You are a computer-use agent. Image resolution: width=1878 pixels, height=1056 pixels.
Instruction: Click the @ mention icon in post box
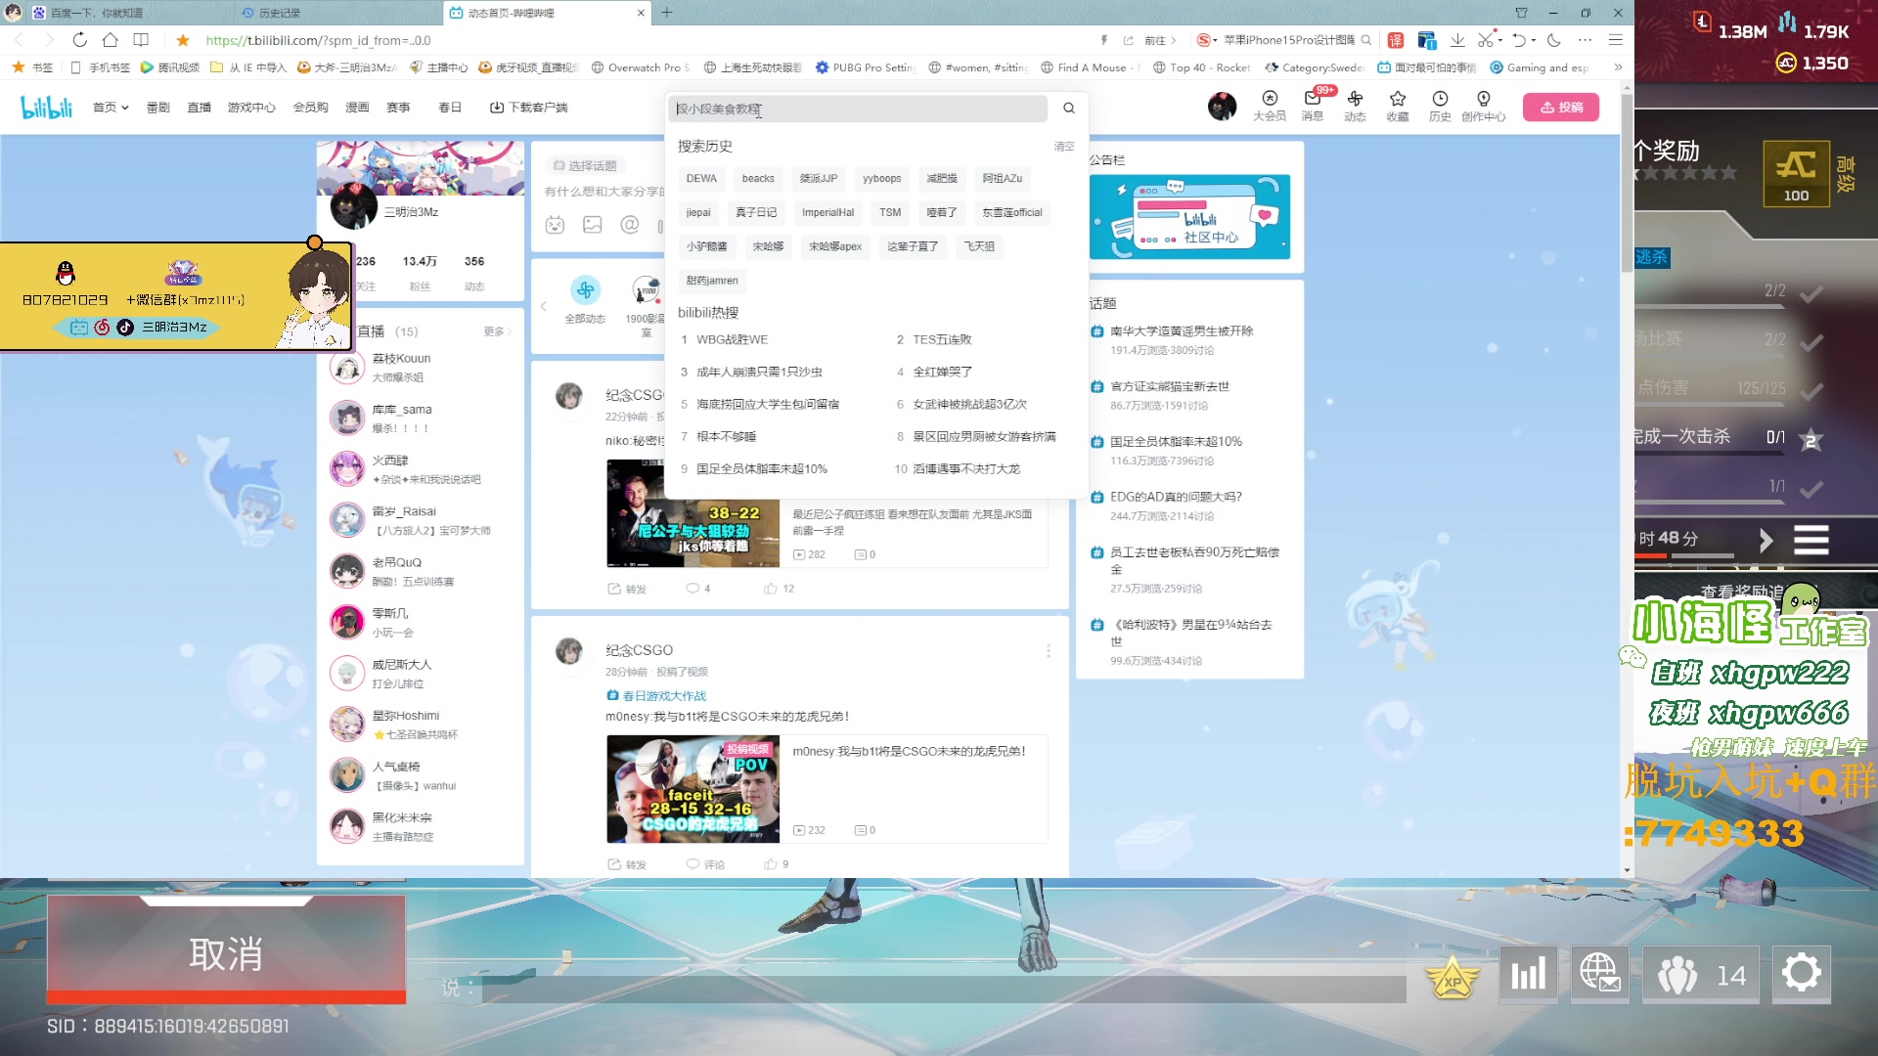pos(630,225)
